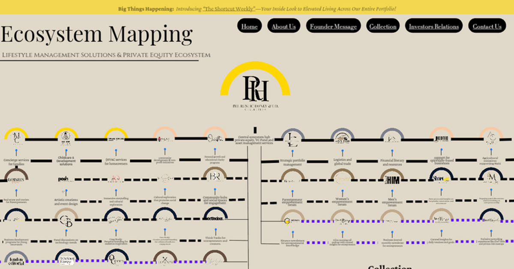Screen dimensions: 514x269
Task: Click the LOISIRS arch logo
Action: (x=15, y=179)
